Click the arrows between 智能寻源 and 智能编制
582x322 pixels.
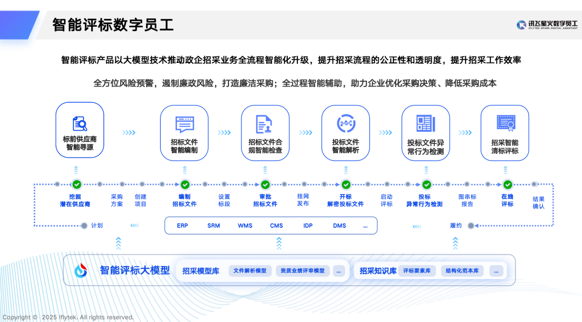pos(129,132)
